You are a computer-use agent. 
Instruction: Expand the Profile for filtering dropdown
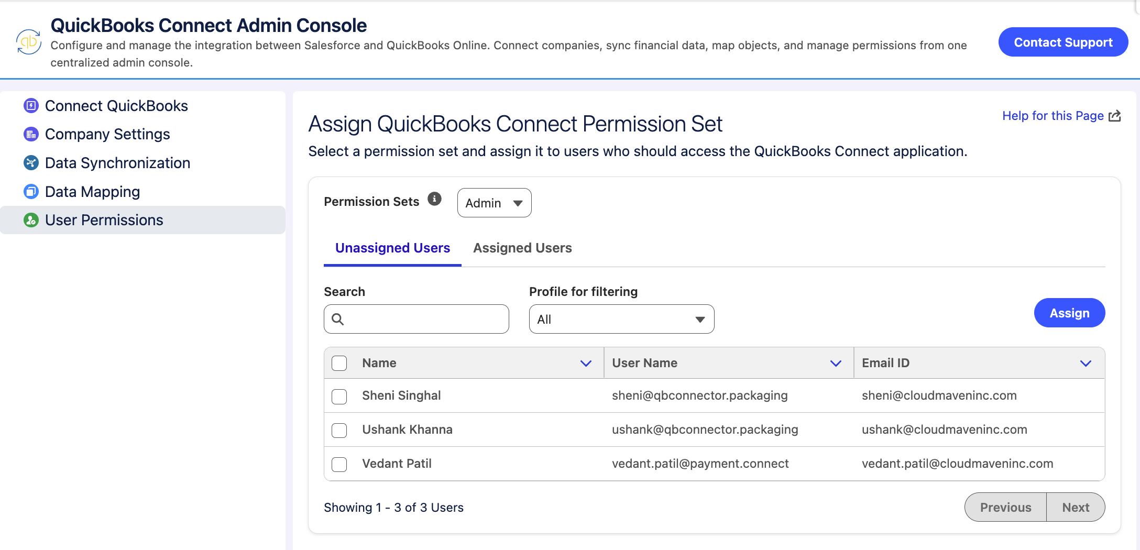(x=622, y=319)
